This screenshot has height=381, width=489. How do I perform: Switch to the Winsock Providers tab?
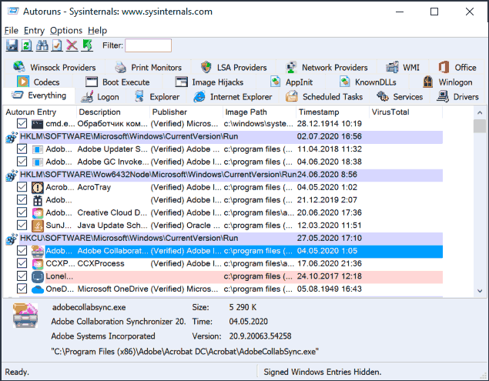click(x=55, y=67)
